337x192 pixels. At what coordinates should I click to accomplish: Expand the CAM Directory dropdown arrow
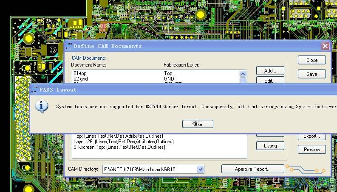point(200,169)
